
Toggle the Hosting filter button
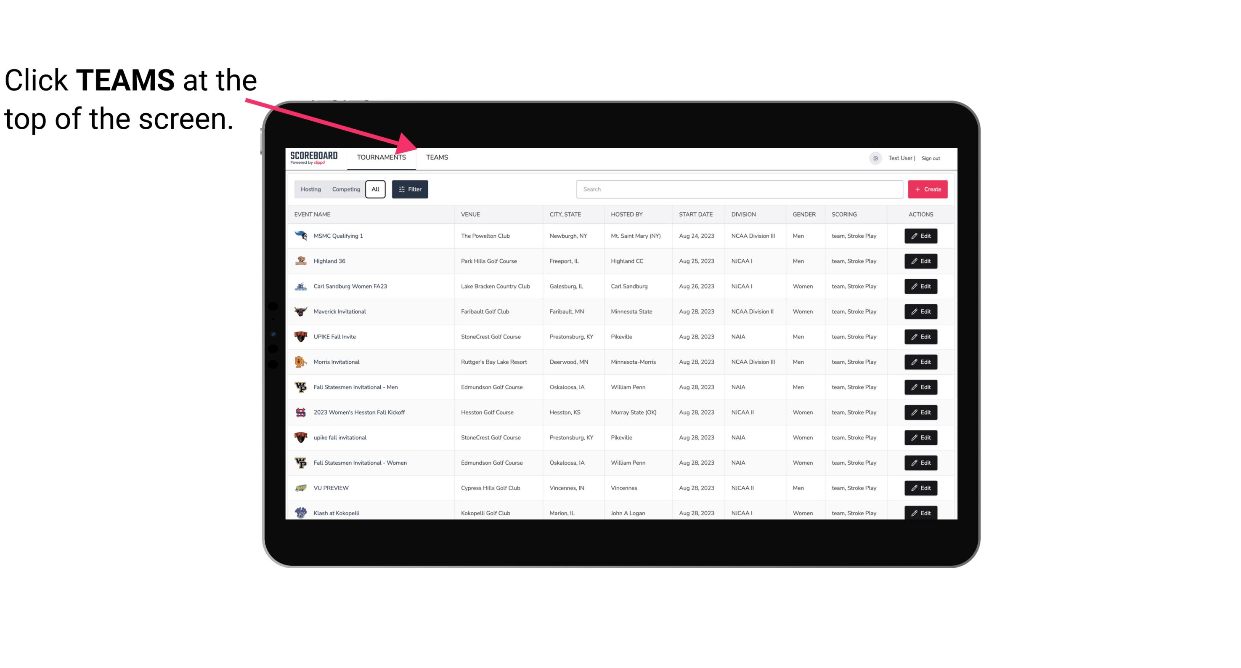pos(310,189)
